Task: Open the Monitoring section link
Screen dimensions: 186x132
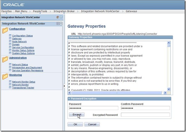Action: [16, 75]
